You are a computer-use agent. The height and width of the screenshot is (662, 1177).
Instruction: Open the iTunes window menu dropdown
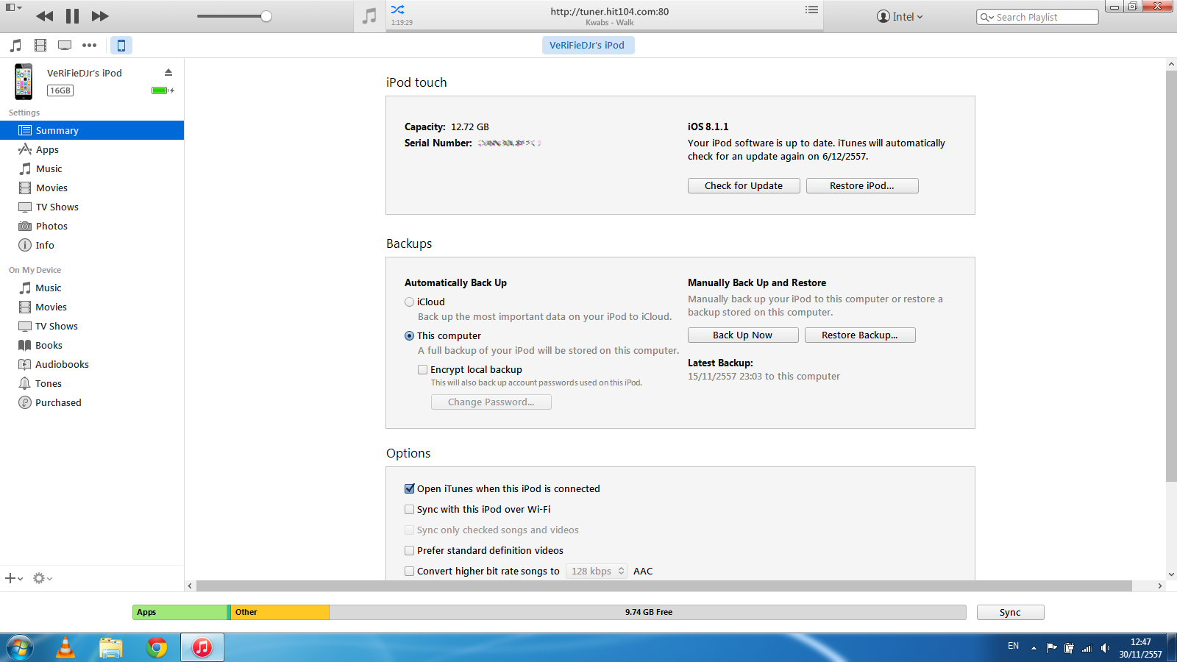tap(14, 7)
